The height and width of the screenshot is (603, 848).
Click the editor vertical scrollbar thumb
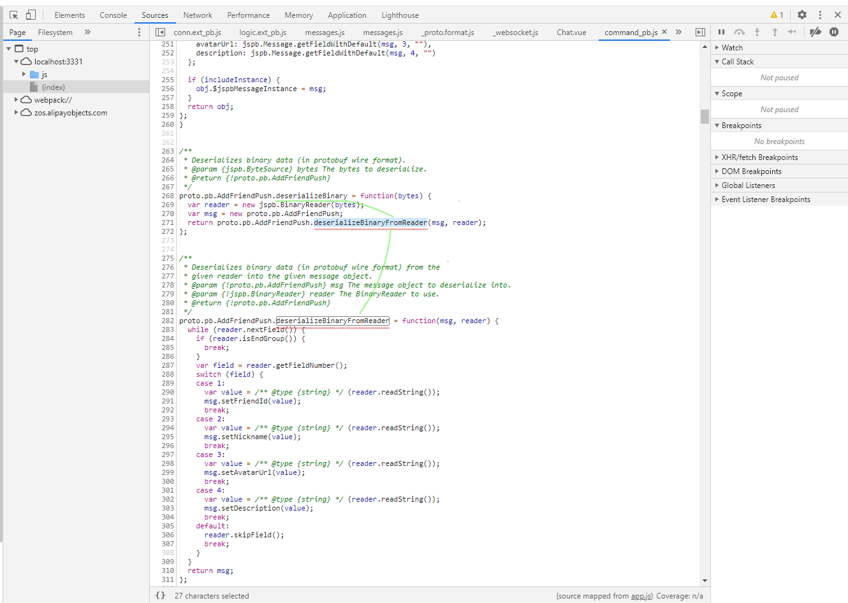point(705,117)
